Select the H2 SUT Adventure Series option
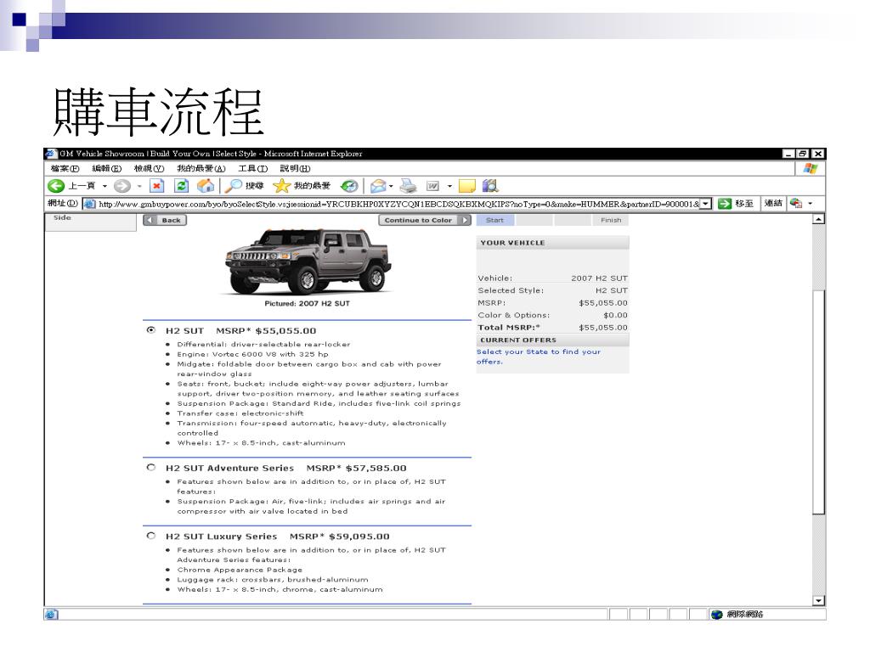870x652 pixels. (x=151, y=468)
